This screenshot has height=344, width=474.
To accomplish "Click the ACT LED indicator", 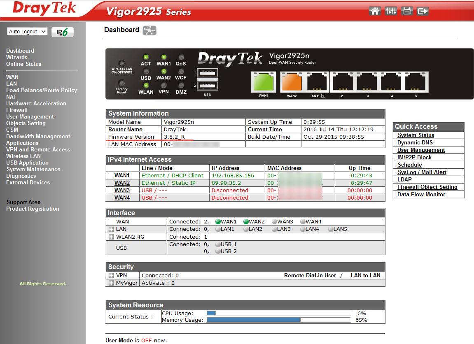I will (146, 57).
